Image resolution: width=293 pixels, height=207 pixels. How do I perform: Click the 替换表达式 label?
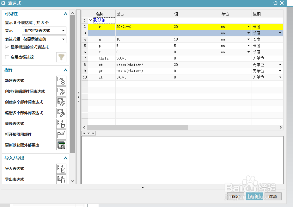click(15, 124)
